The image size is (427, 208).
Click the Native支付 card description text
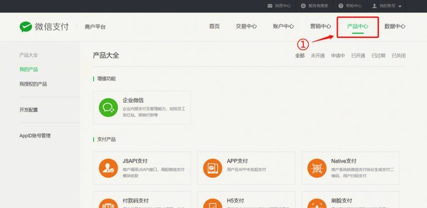coord(362,172)
